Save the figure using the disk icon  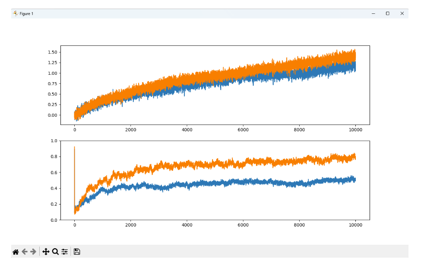coord(76,251)
